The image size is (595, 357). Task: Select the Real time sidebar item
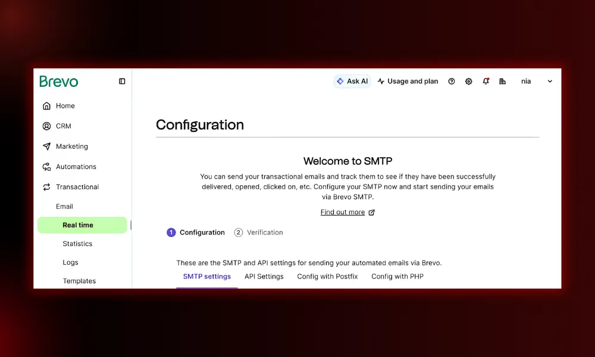tap(82, 225)
